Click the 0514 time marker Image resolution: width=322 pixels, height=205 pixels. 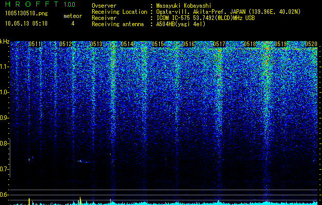click(127, 44)
